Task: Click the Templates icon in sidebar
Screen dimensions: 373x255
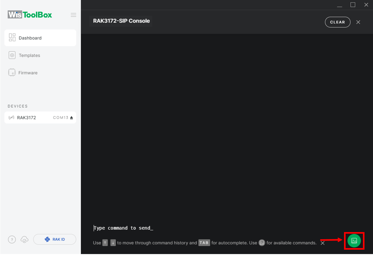Action: [x=12, y=55]
